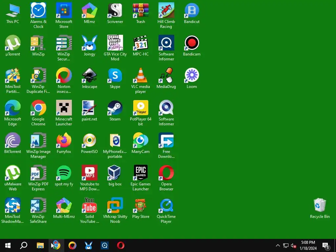Select the Steam desktop shortcut
The image size is (336, 252).
coord(115,111)
